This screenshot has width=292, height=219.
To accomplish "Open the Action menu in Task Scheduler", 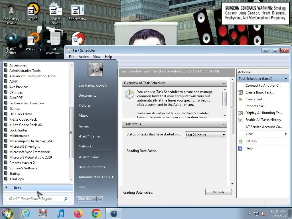I will (84, 57).
